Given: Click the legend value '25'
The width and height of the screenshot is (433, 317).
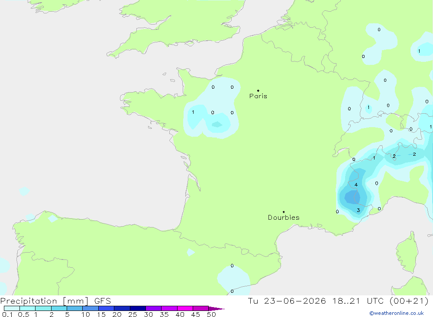Looking at the screenshot, I should tap(133, 314).
